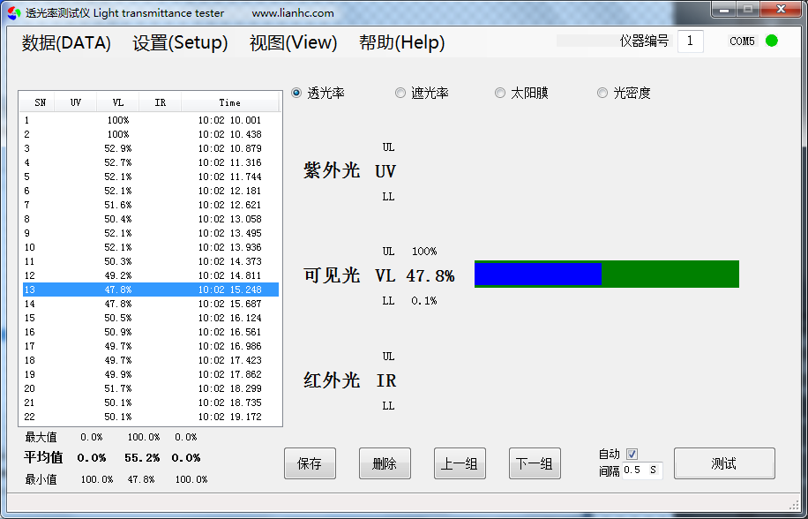Click the 最小值 VL value 47.8%

click(141, 479)
